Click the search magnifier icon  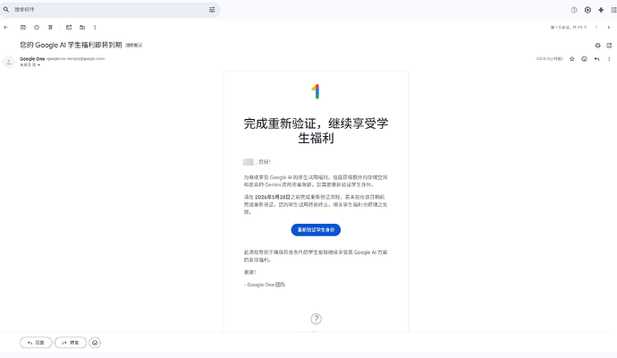pos(6,10)
